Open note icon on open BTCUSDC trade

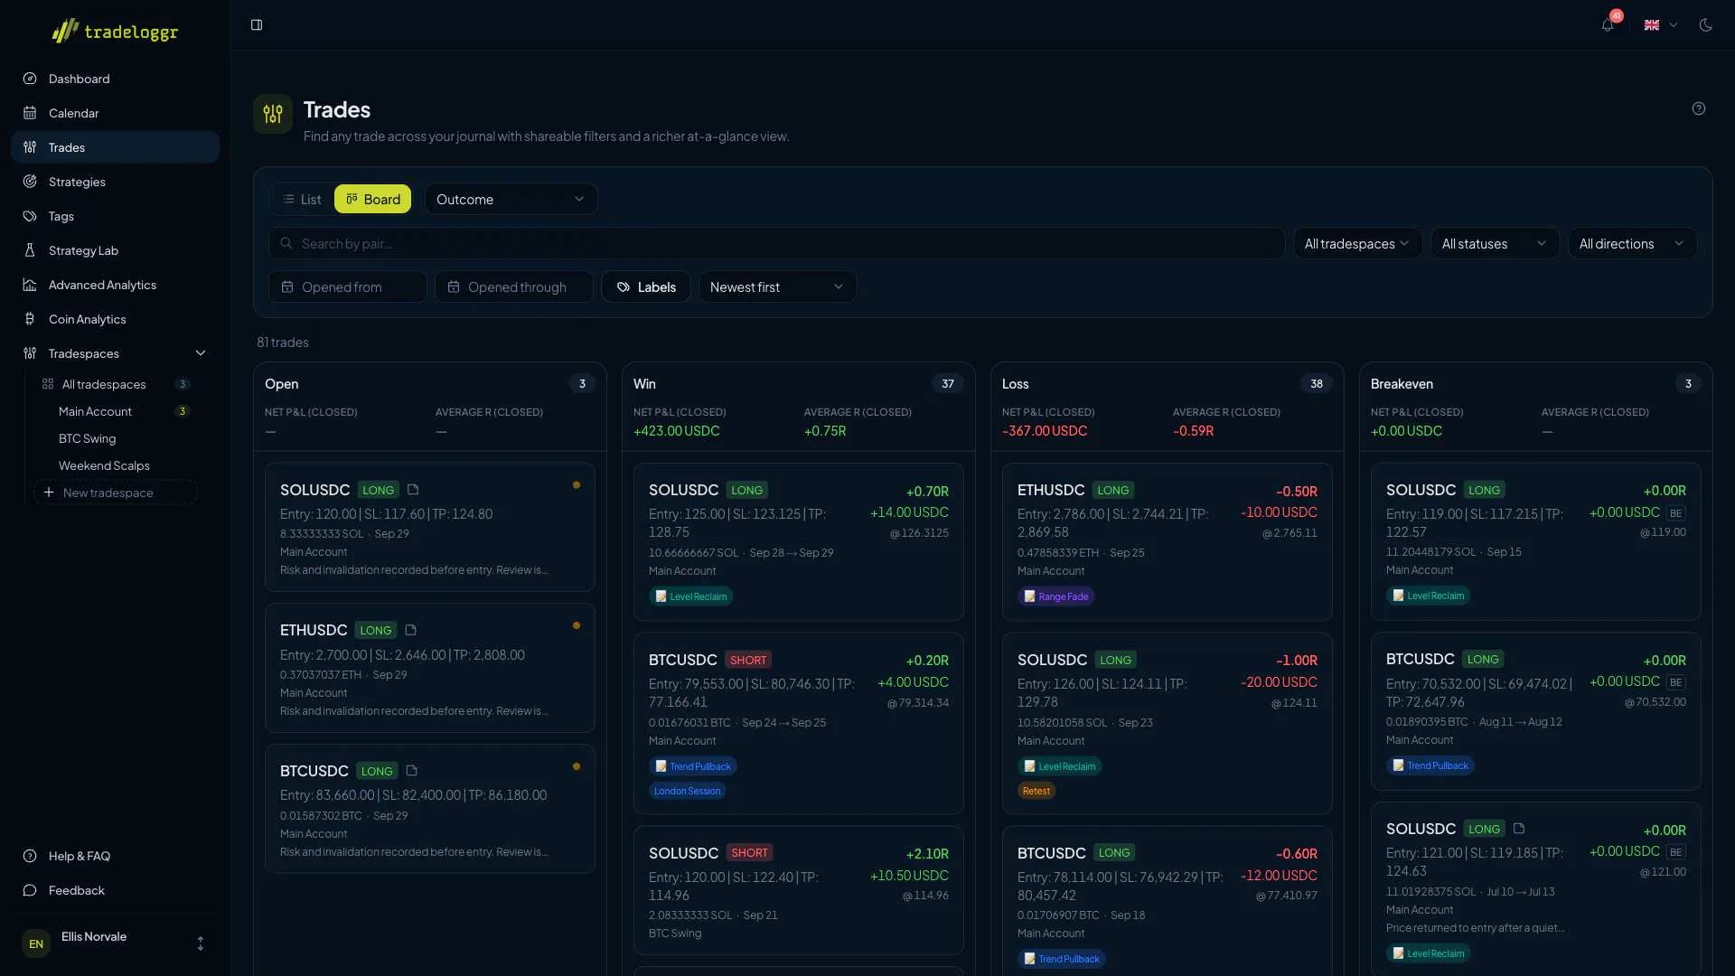[x=411, y=771]
